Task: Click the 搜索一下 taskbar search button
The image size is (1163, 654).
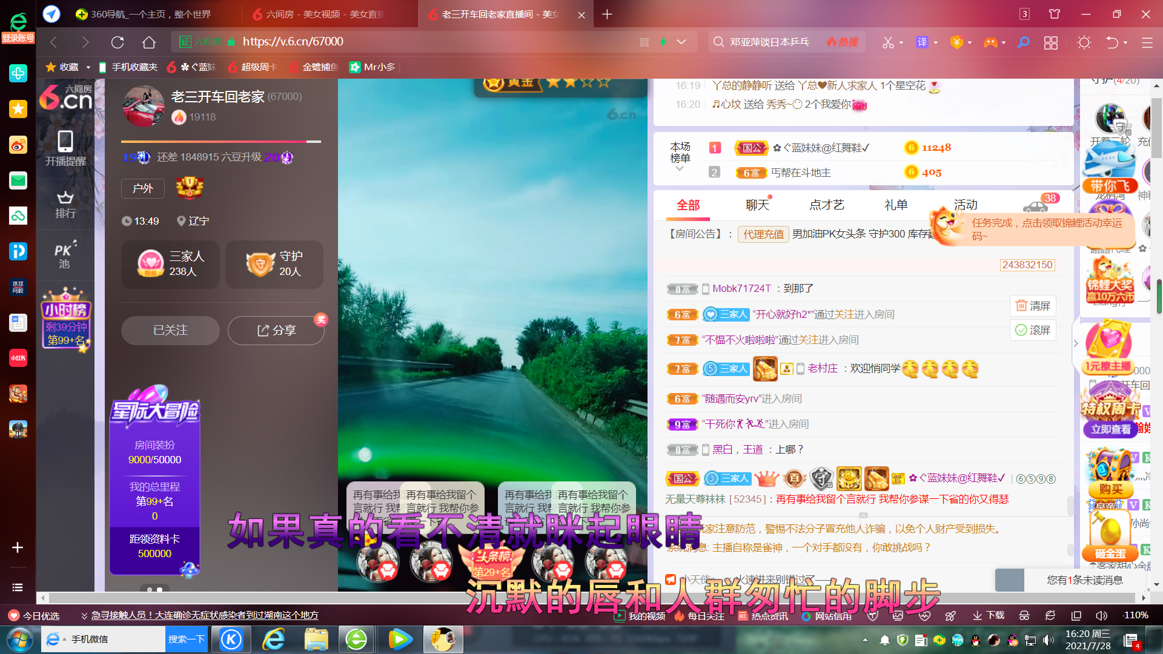Action: pos(185,639)
